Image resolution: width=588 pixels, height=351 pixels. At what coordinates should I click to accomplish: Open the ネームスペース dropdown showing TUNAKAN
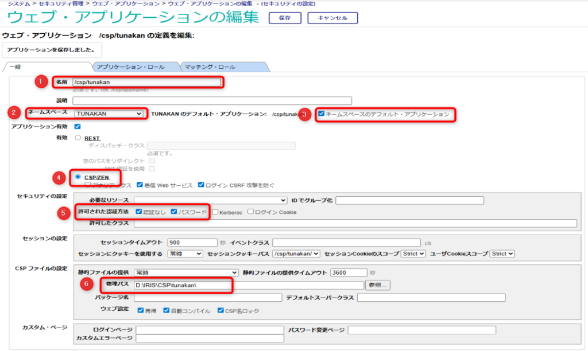tap(109, 114)
